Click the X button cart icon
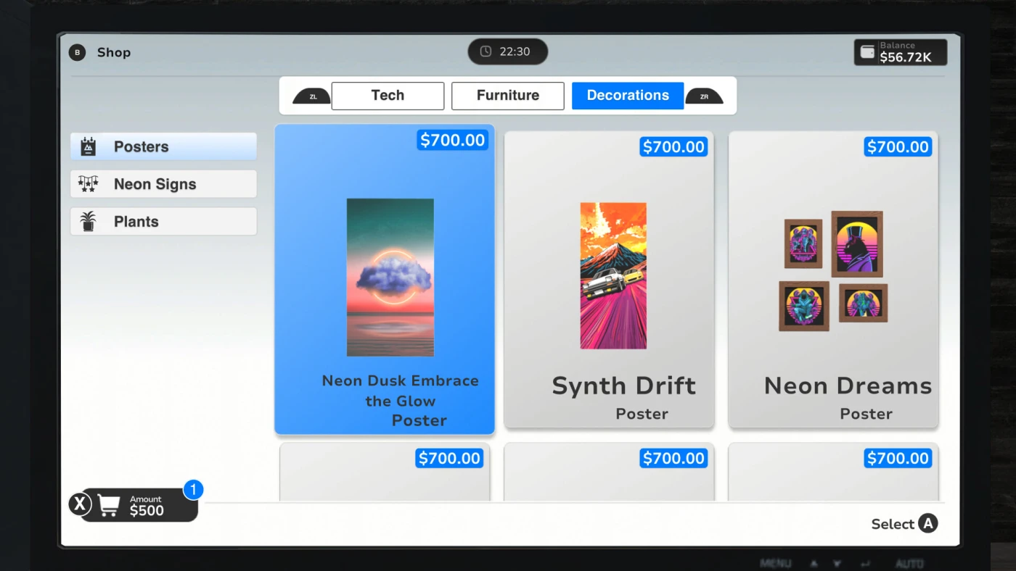Screen dimensions: 1016x571 (79, 504)
